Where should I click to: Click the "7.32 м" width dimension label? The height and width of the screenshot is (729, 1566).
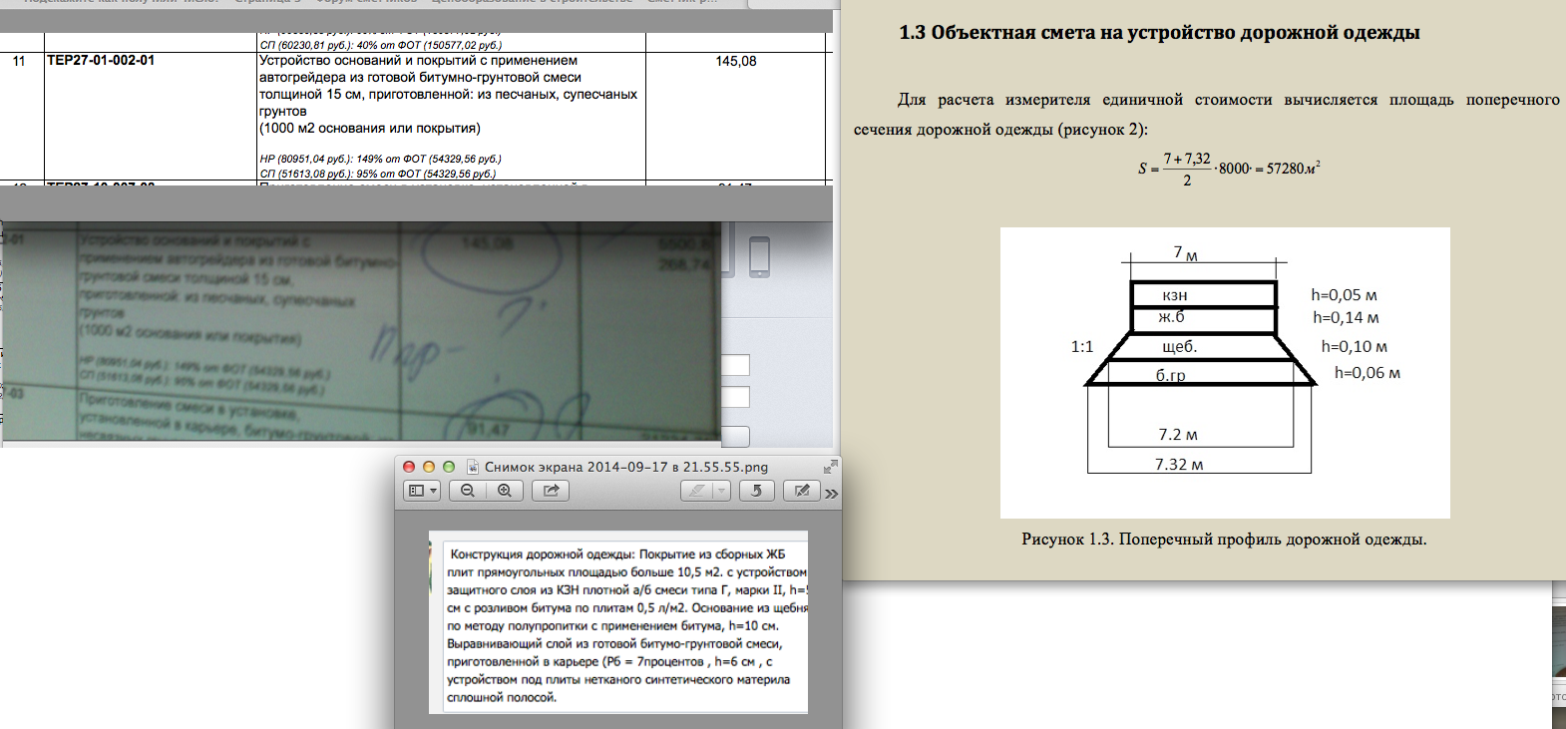tap(1179, 465)
